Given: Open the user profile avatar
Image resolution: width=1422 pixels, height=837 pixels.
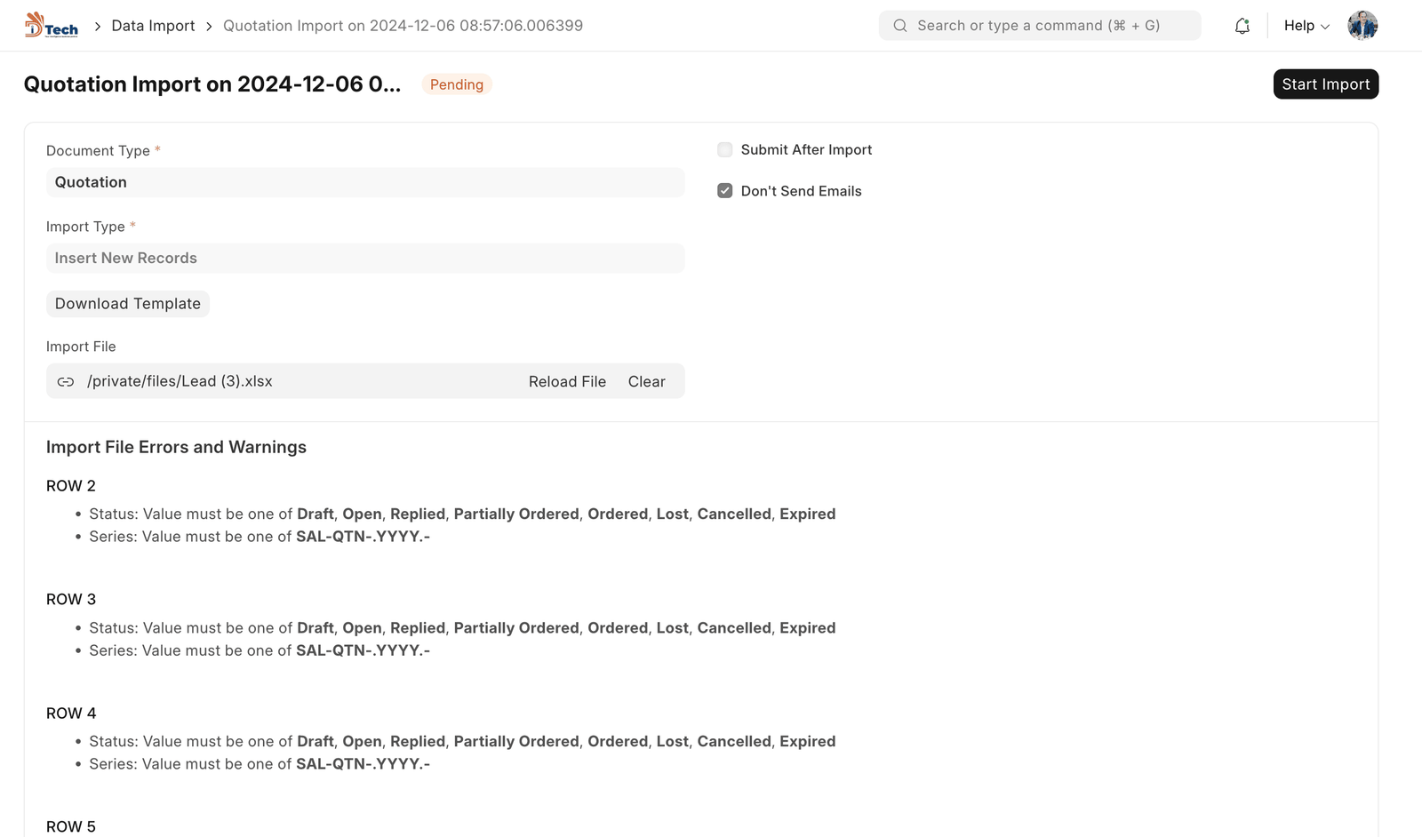Looking at the screenshot, I should tap(1362, 26).
